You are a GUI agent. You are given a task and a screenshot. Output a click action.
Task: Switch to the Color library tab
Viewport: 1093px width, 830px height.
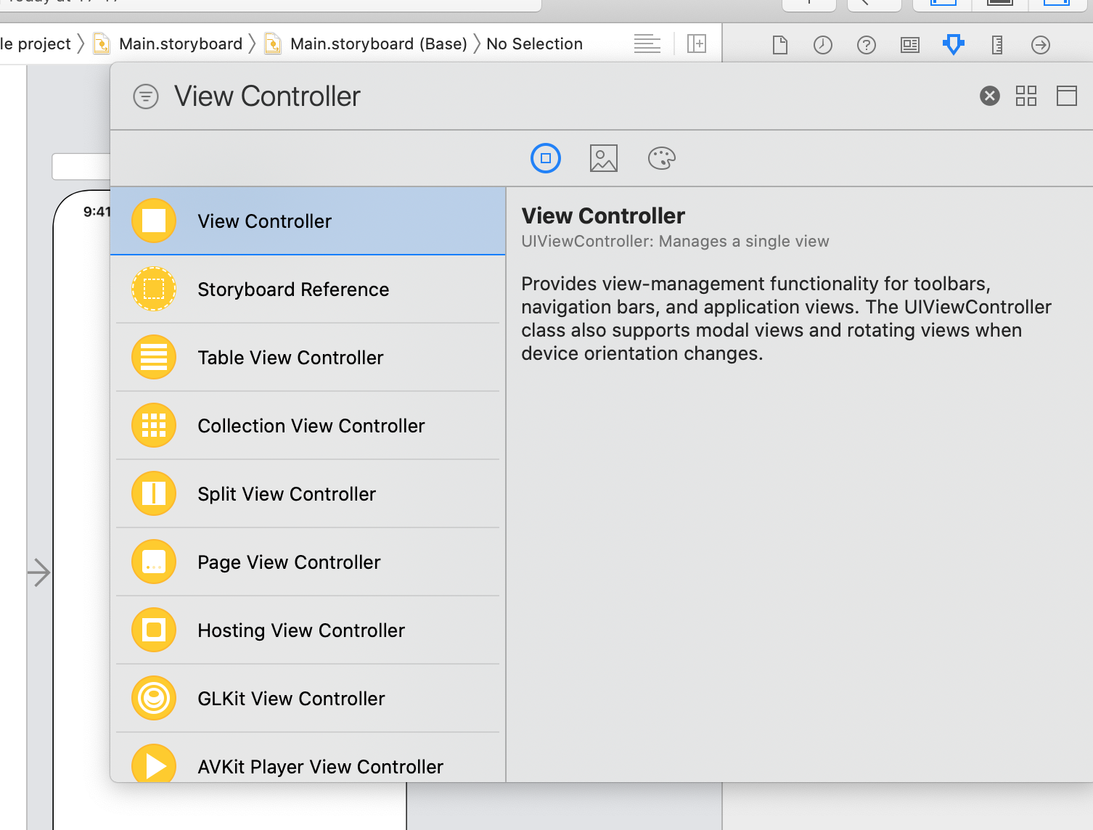tap(661, 158)
